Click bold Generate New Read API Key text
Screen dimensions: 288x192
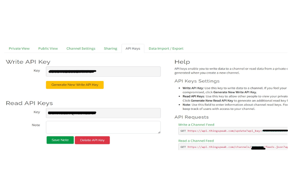click(x=212, y=101)
